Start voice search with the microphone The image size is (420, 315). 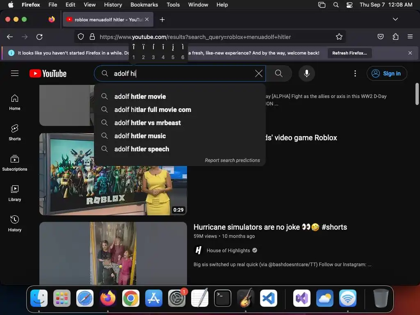pos(307,73)
